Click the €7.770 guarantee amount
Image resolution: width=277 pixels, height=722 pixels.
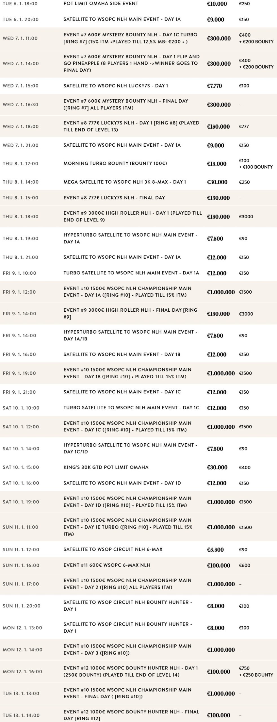point(214,86)
